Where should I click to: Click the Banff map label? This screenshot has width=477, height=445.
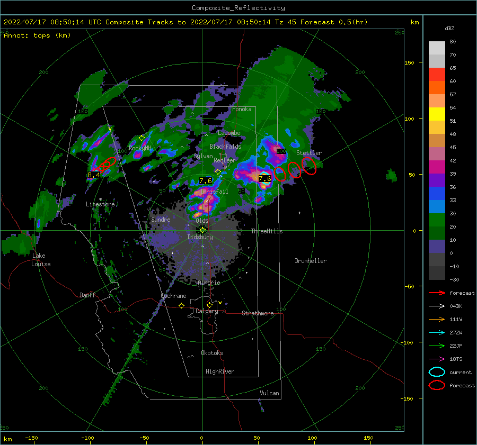tap(87, 295)
